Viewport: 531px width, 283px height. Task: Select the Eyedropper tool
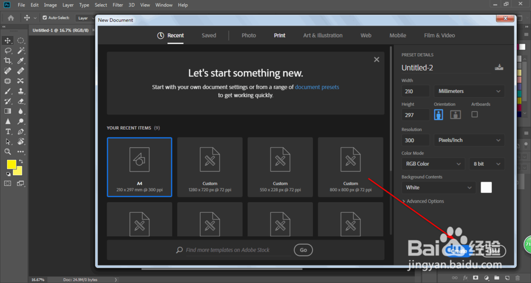[x=21, y=61]
